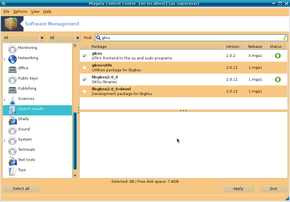Click the Sound gear icon
290x202 pixels.
tap(12, 130)
